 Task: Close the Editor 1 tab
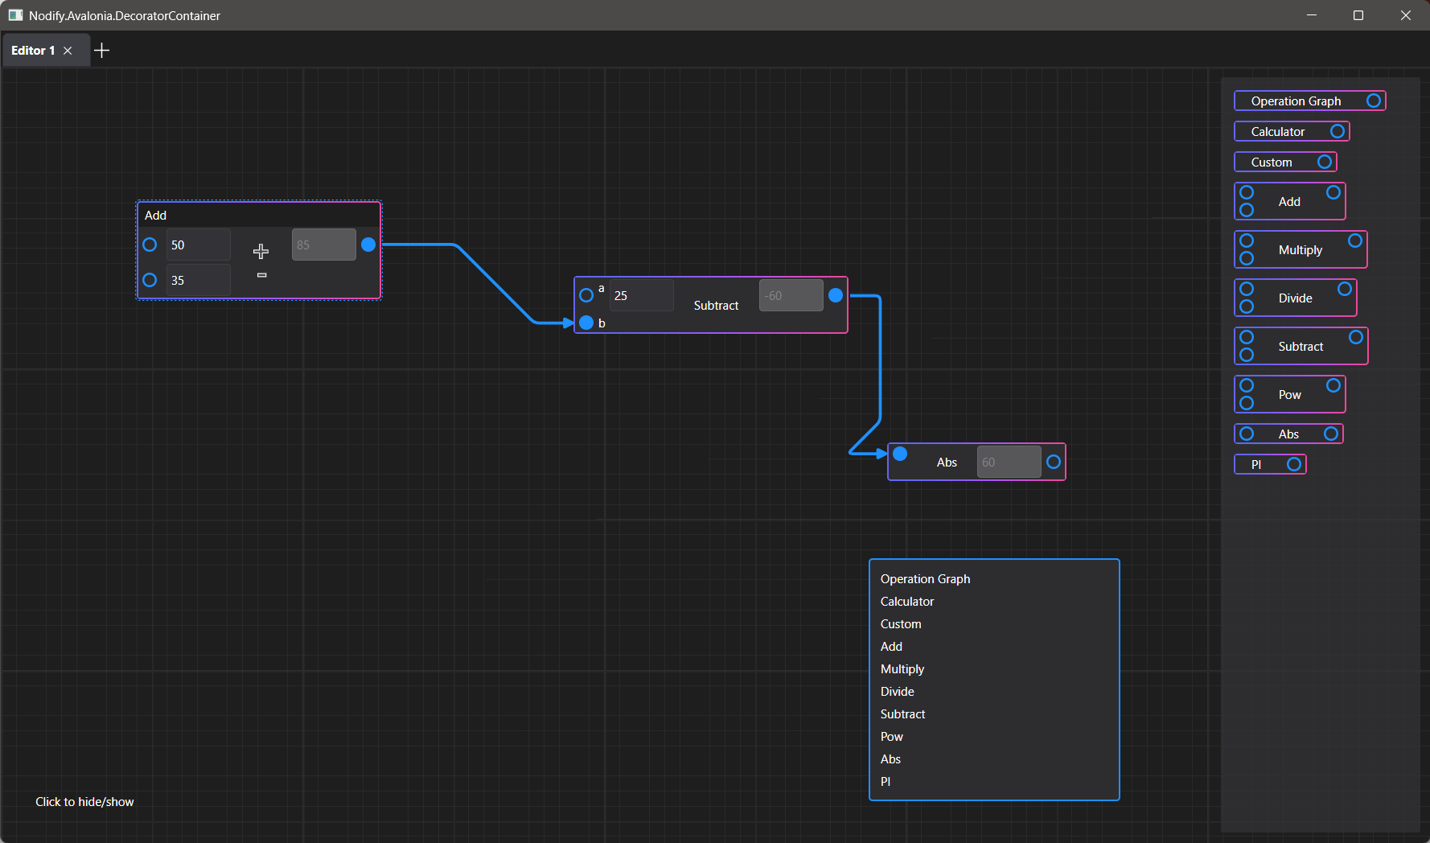[68, 51]
